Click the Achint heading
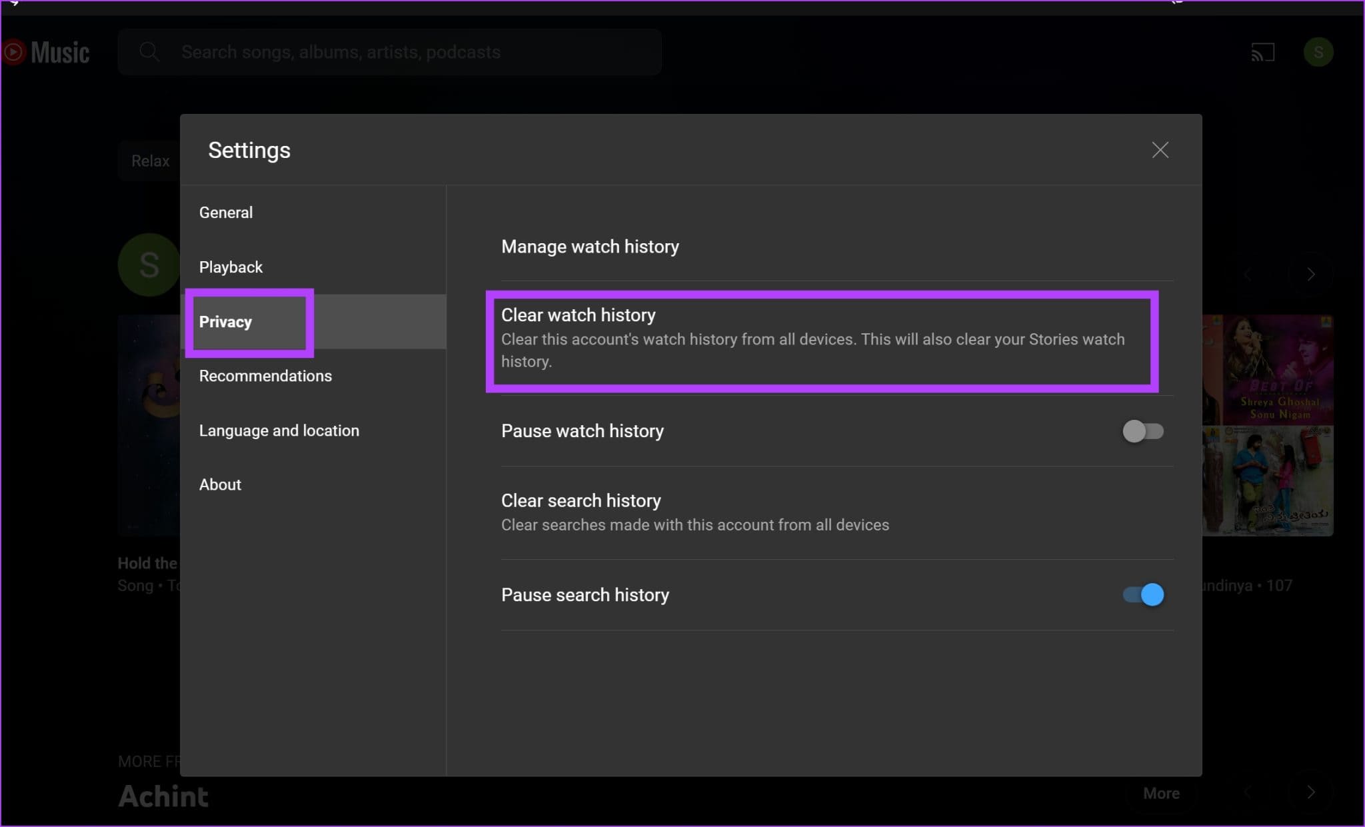1365x827 pixels. point(163,796)
